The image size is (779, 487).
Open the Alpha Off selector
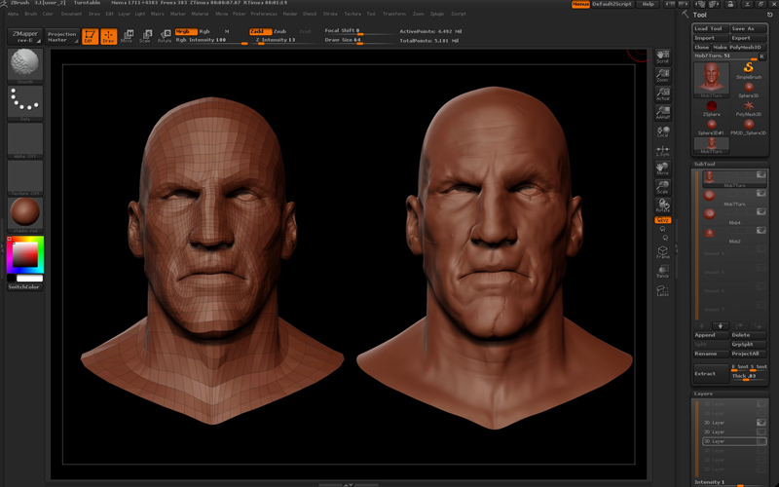pyautogui.click(x=25, y=140)
